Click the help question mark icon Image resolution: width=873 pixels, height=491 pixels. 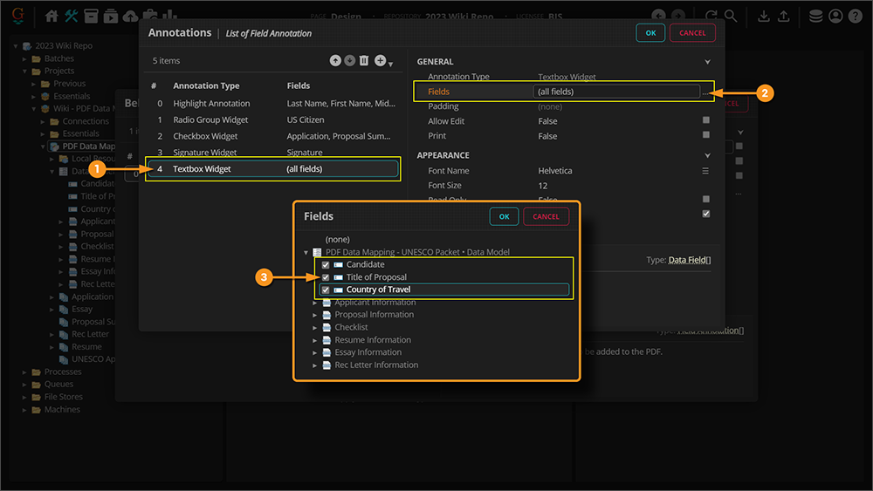(x=856, y=16)
